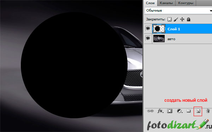Create a new layer
Image resolution: width=212 pixels, height=132 pixels.
(x=198, y=111)
